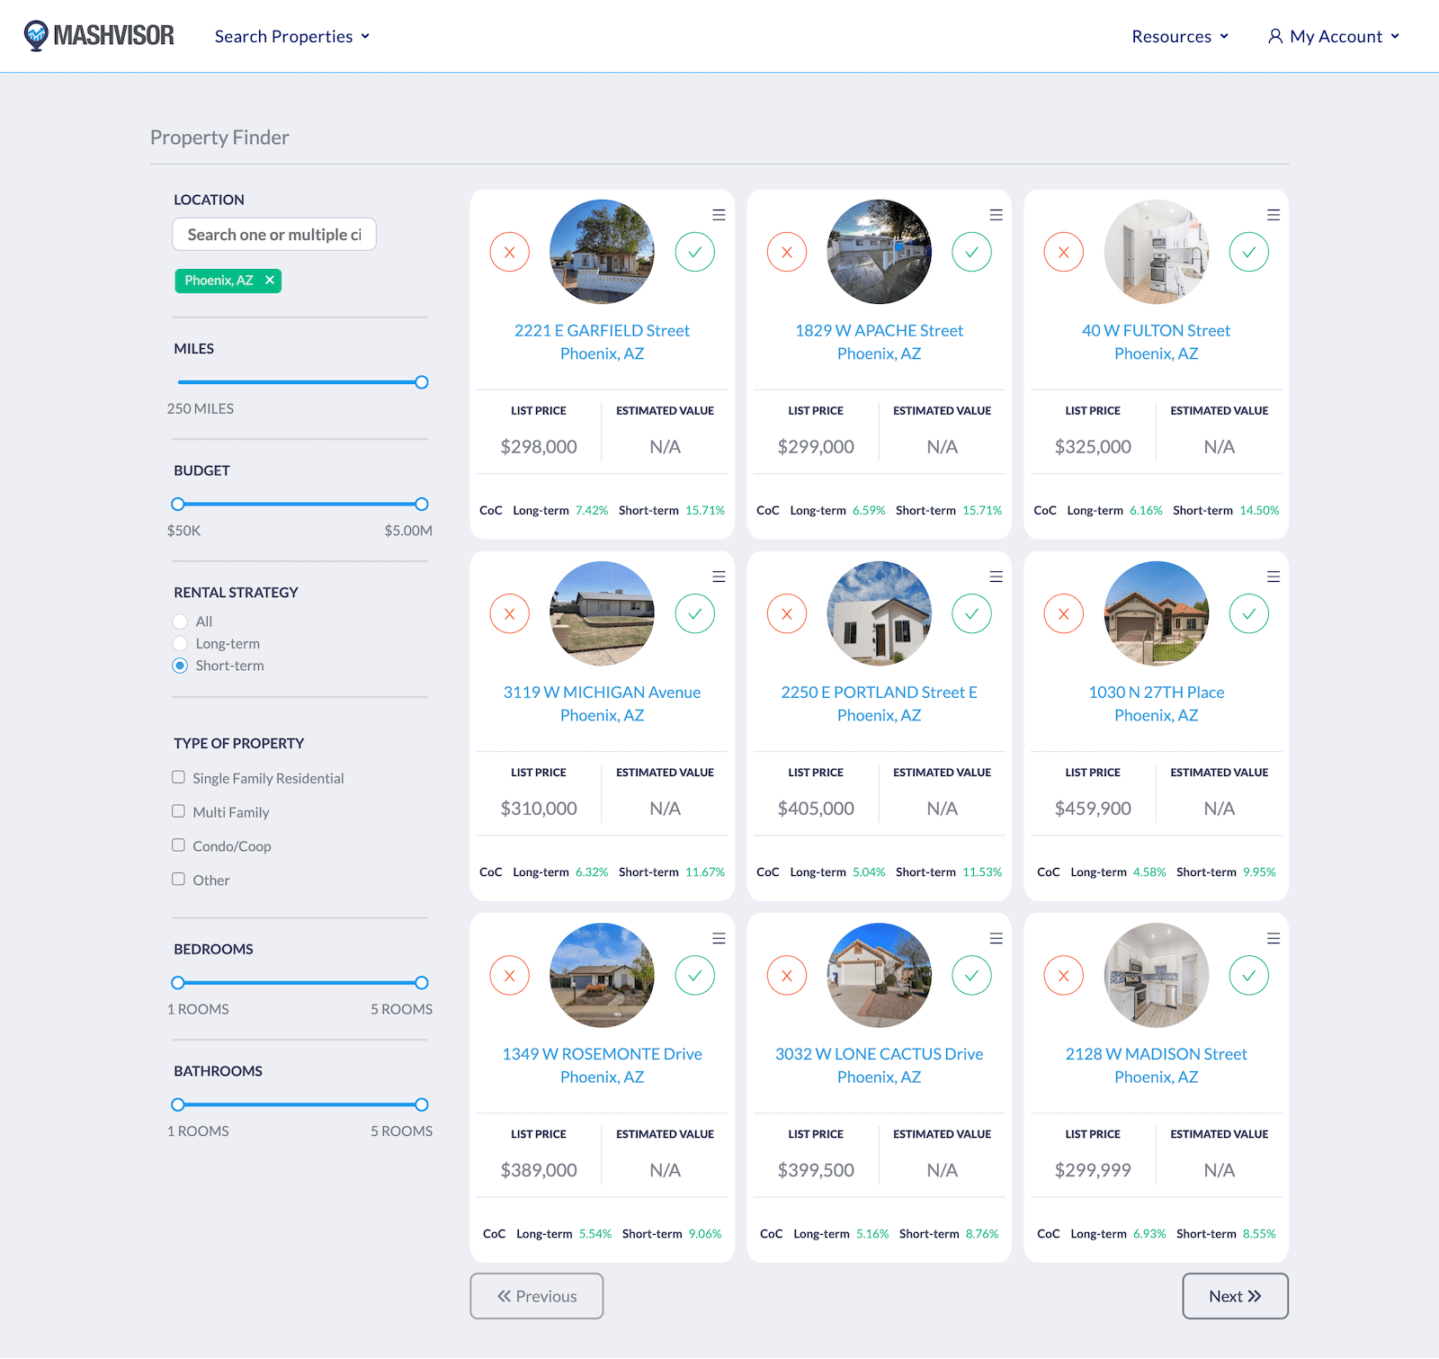Click the Bedrooms minimum slider handle
Screen dimensions: 1439x1359
(x=178, y=983)
